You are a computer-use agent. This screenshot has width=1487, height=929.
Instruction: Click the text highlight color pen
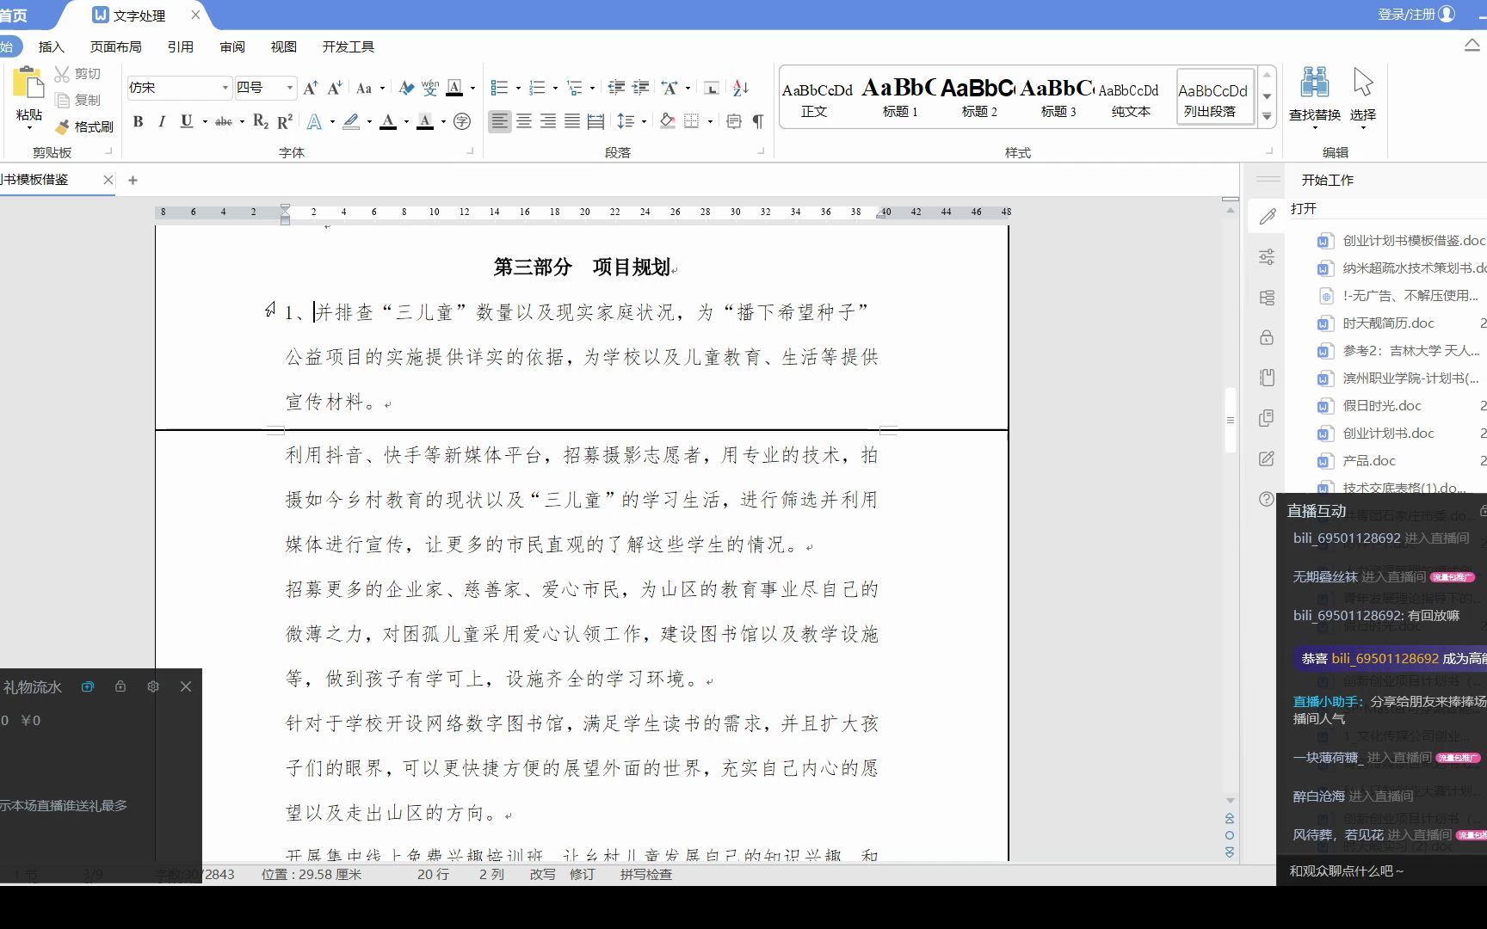[x=351, y=122]
